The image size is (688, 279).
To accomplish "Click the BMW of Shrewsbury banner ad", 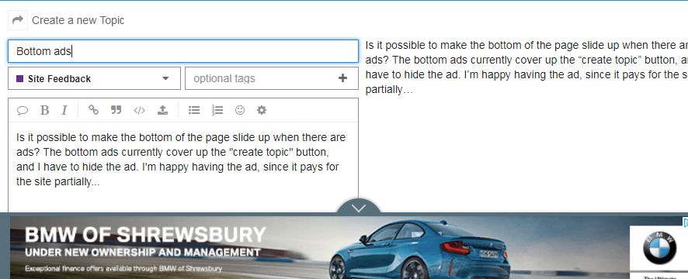I will tap(344, 247).
